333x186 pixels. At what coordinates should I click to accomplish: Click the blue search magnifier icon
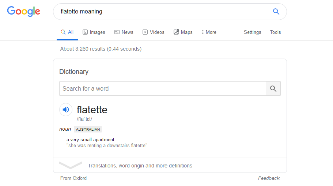[x=276, y=11]
